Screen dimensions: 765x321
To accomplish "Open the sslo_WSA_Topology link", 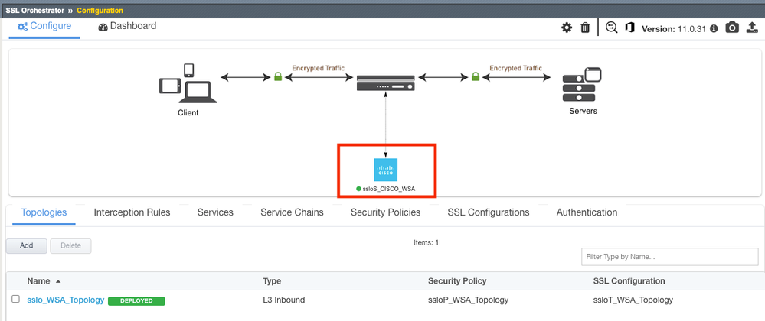I will click(x=65, y=300).
